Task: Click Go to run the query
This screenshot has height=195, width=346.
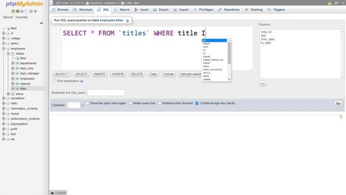Action: point(338,103)
